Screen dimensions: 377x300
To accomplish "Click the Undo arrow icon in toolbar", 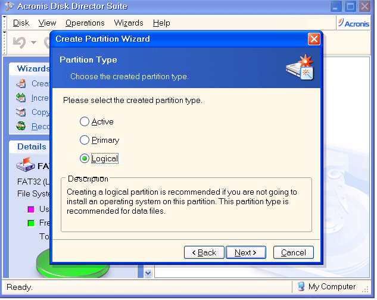I will click(20, 43).
